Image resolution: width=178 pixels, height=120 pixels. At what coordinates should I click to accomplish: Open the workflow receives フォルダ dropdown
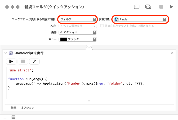[78, 19]
